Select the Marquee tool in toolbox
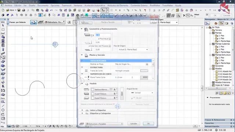Screen dimensions: 235x132 [3, 29]
